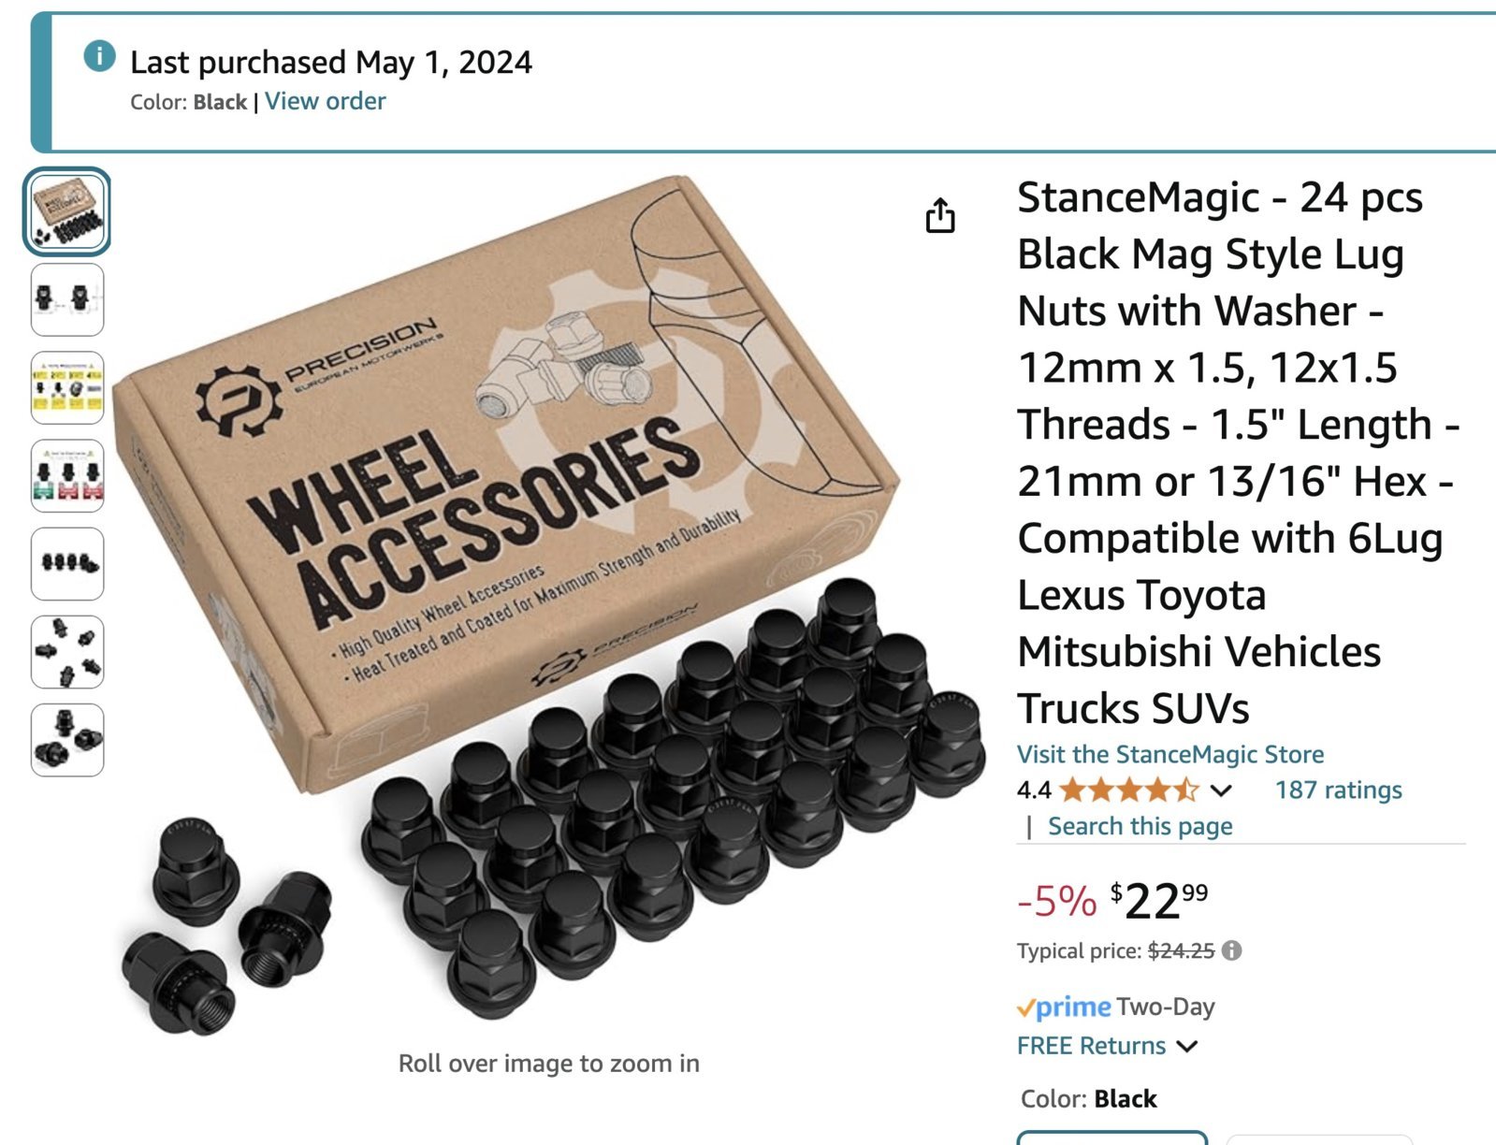
Task: Select the sixth thumbnail with scattered lug nuts
Action: tap(67, 651)
